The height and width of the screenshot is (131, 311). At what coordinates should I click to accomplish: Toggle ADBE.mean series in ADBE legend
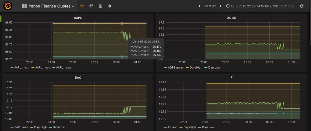coord(174,67)
